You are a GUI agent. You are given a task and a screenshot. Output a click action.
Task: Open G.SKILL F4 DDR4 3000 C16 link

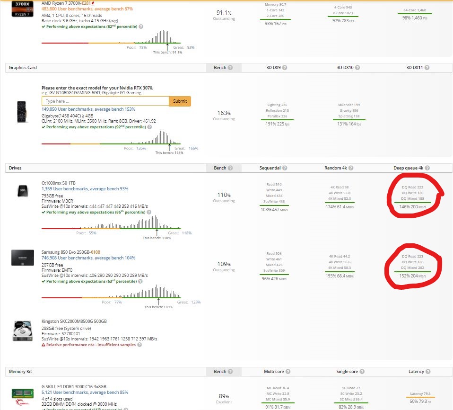(x=74, y=386)
